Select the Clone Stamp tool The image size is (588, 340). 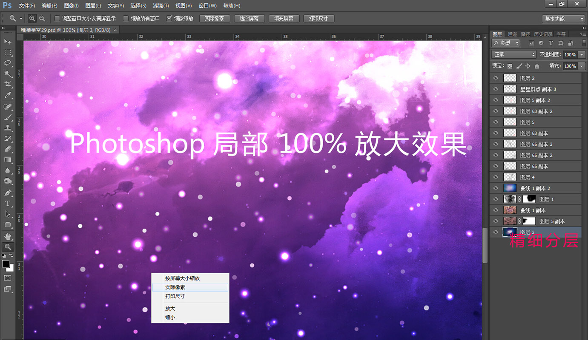coord(8,128)
